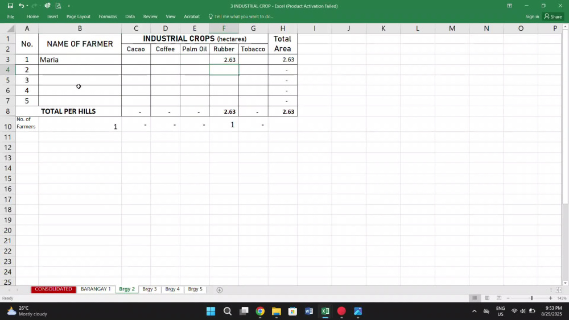Click the red recorder taskbar icon
The image size is (569, 320).
coord(341,311)
